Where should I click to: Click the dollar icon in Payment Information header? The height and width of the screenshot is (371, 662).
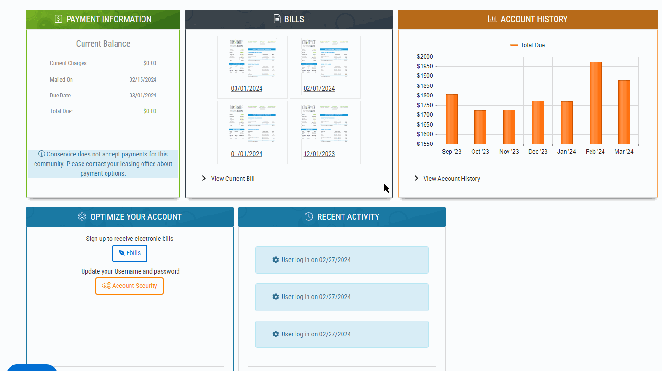pos(58,19)
